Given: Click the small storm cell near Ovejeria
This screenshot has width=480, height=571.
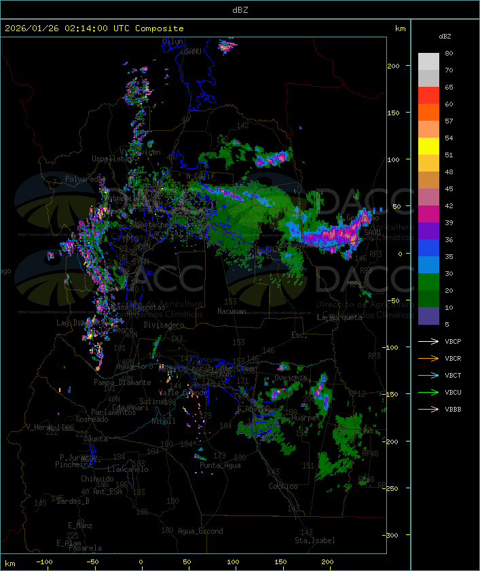Looking at the screenshot, I should (282, 367).
